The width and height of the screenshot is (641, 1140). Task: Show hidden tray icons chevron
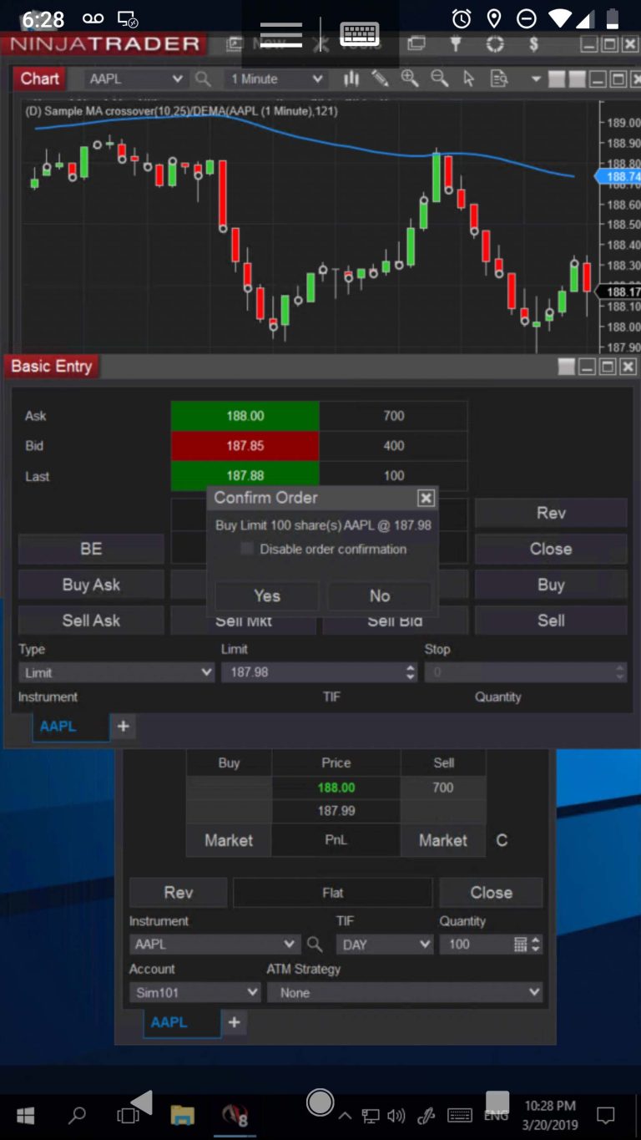pyautogui.click(x=345, y=1115)
